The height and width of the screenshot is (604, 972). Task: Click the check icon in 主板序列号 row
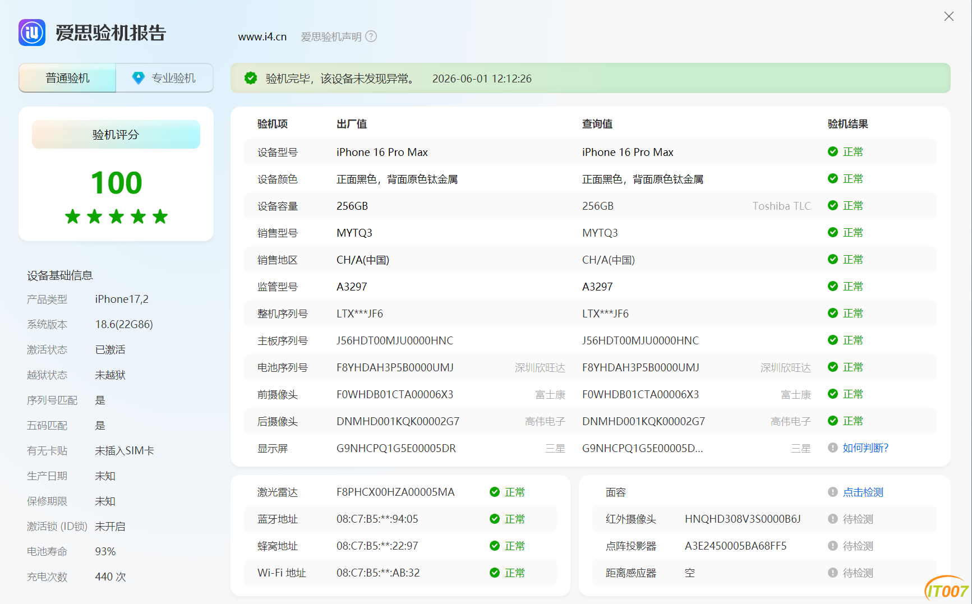833,340
